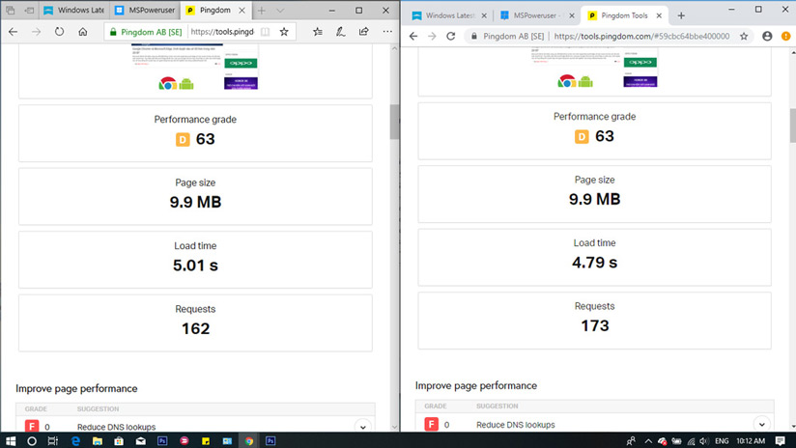Close the MSPoweruser tab in Chrome
796x448 pixels.
point(572,15)
